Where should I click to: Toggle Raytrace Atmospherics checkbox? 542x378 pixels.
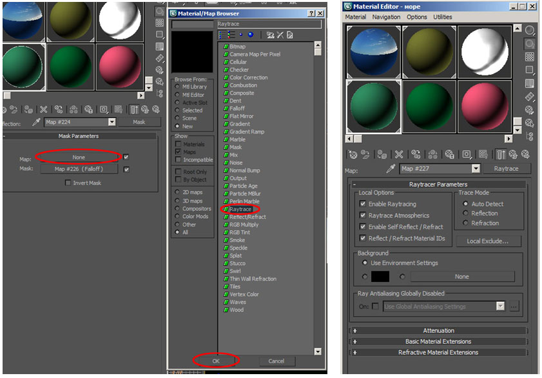363,215
